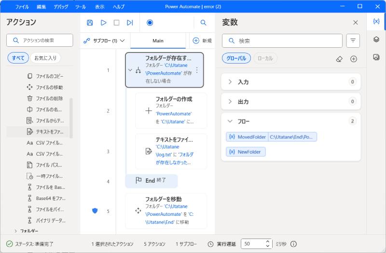Select the フォルダーを移動 action step
This screenshot has width=386, height=253.
pos(166,211)
